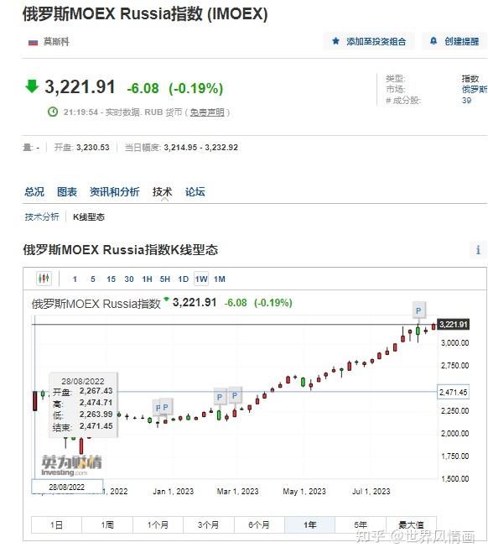Select the 1W interval

tap(201, 279)
